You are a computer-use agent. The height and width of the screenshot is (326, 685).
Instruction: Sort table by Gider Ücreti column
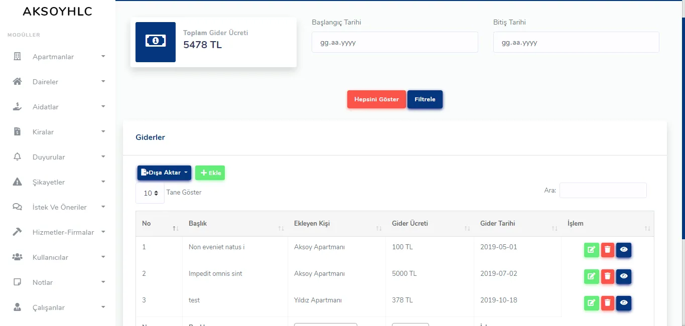click(430, 224)
